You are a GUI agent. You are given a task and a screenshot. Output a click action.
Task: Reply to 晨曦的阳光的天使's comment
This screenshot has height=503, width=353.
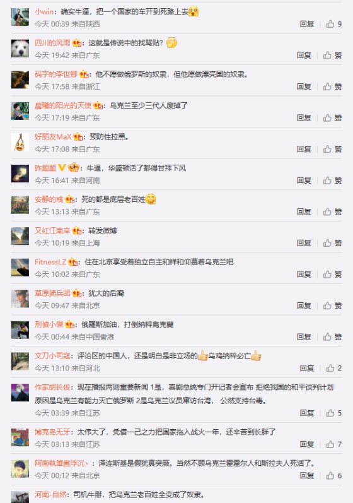point(304,118)
